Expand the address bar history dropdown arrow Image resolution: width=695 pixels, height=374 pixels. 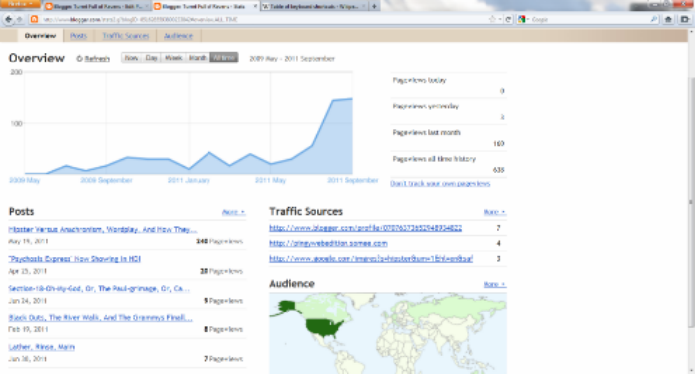[x=500, y=19]
